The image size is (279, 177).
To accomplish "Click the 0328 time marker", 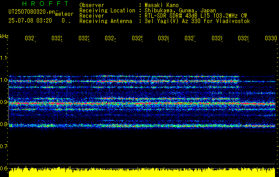I will (217, 38).
